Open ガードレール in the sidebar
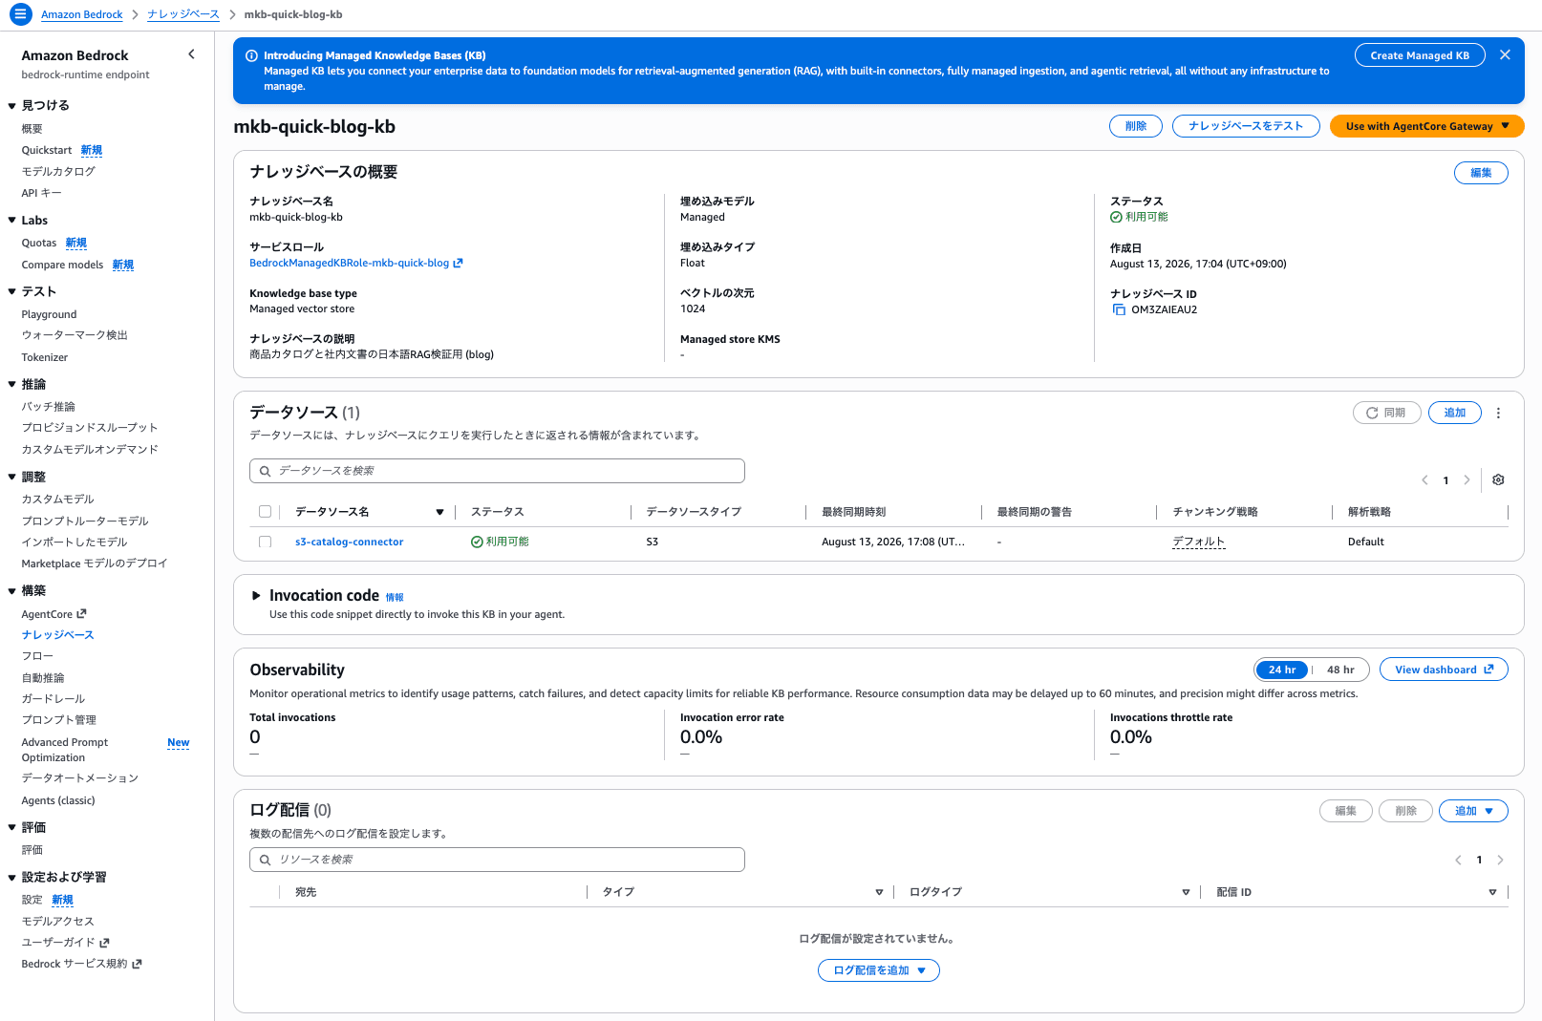1542x1021 pixels. click(x=54, y=699)
